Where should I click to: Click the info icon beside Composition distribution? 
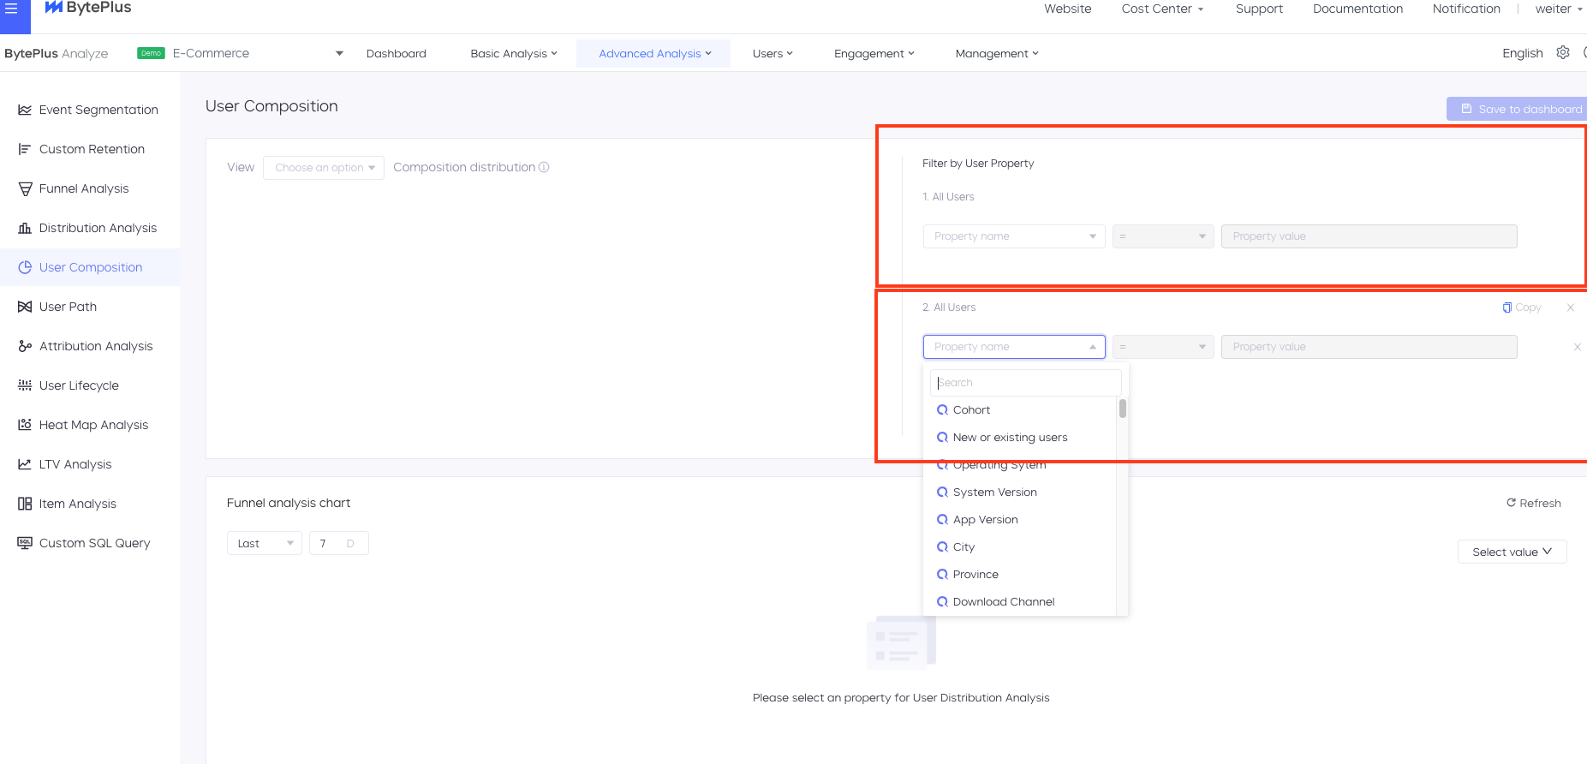[x=544, y=167]
